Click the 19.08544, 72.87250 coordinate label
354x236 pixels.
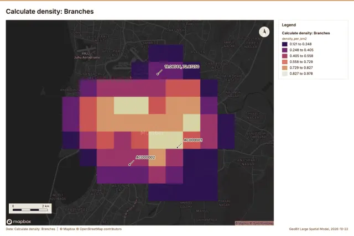click(182, 66)
